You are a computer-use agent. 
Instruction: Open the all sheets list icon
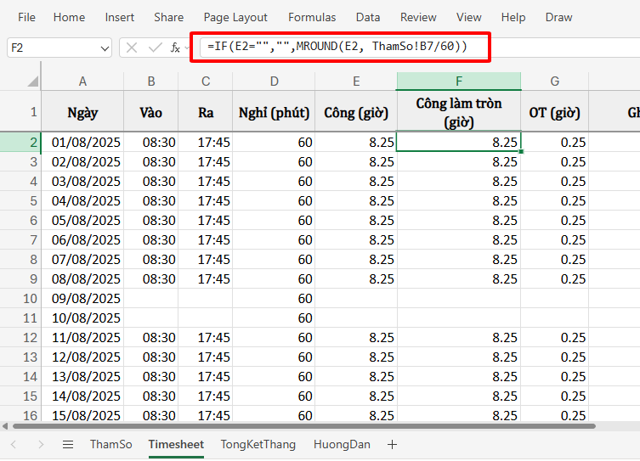(68, 444)
